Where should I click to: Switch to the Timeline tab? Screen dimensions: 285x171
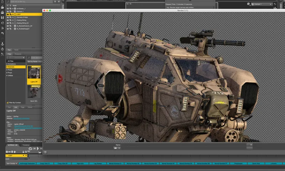[26, 145]
